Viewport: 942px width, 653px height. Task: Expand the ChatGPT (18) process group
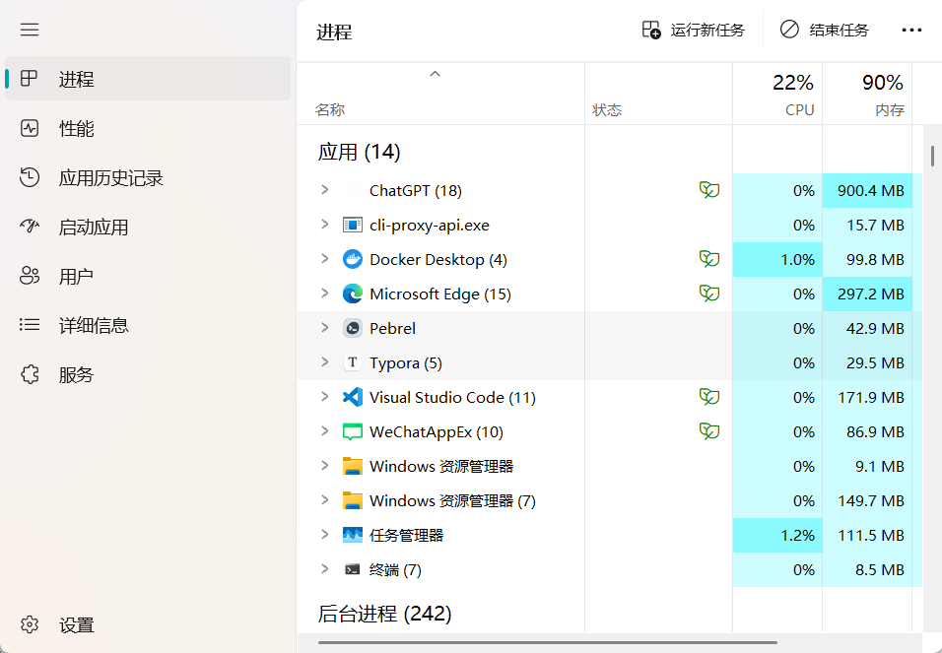pyautogui.click(x=325, y=190)
